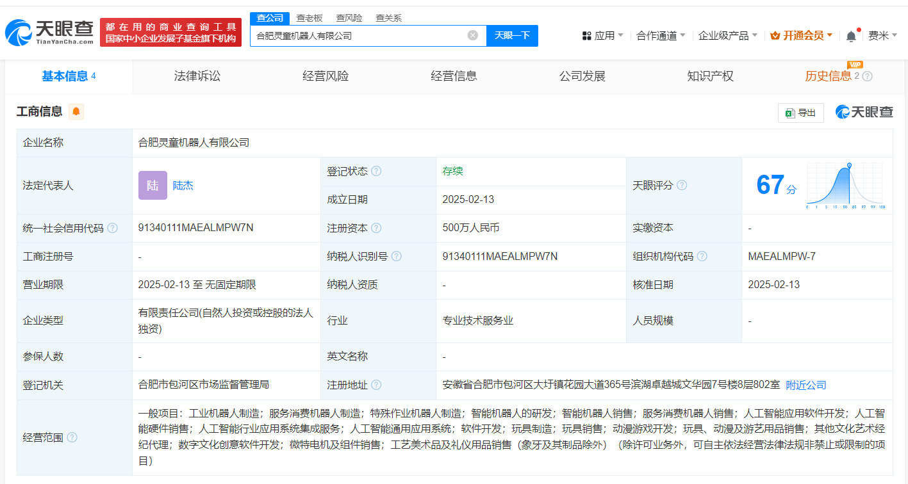Image resolution: width=908 pixels, height=484 pixels.
Task: Click orange alert bell beside 工商信息
Action: click(x=76, y=111)
